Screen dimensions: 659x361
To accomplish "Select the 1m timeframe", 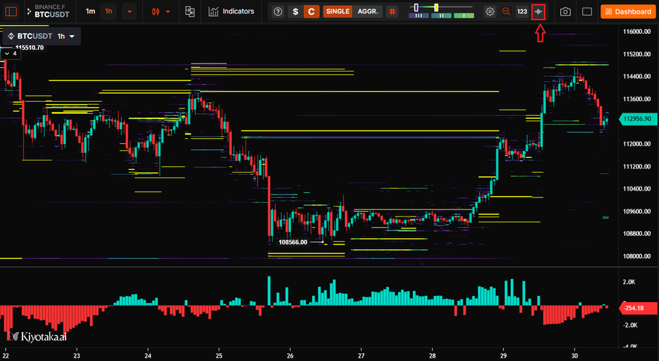I will pos(91,12).
